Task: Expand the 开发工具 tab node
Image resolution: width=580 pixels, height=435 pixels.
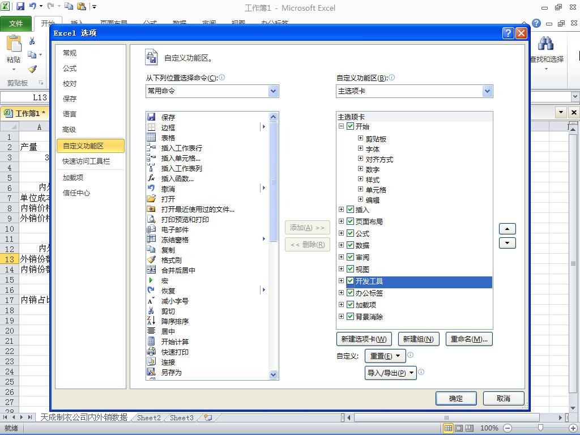Action: pyautogui.click(x=341, y=281)
